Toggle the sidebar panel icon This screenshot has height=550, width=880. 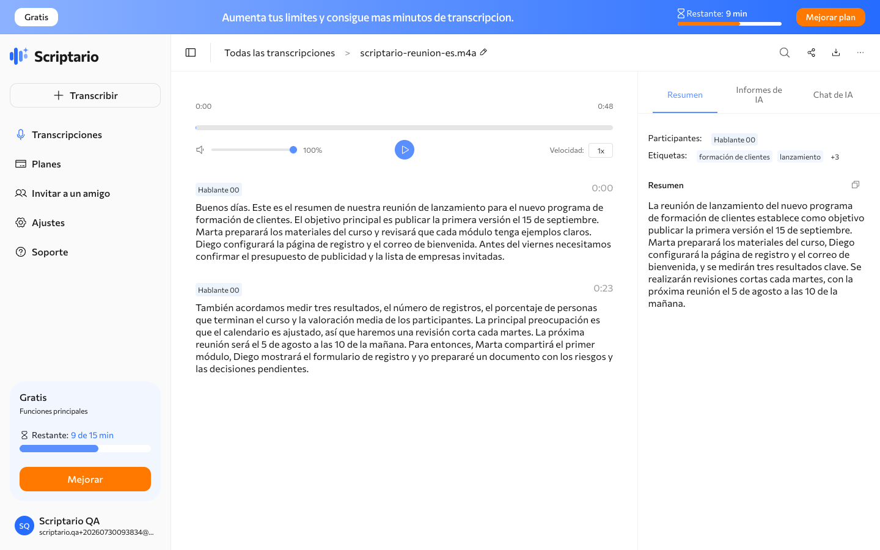tap(191, 53)
